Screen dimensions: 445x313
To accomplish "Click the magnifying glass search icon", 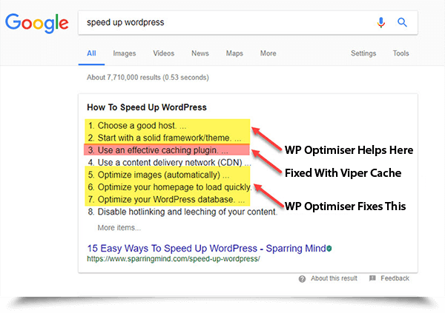I will [x=403, y=23].
